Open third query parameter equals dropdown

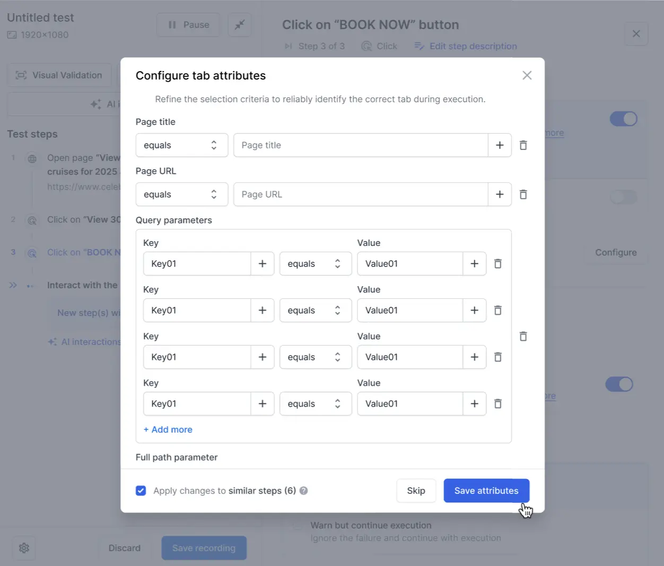316,357
